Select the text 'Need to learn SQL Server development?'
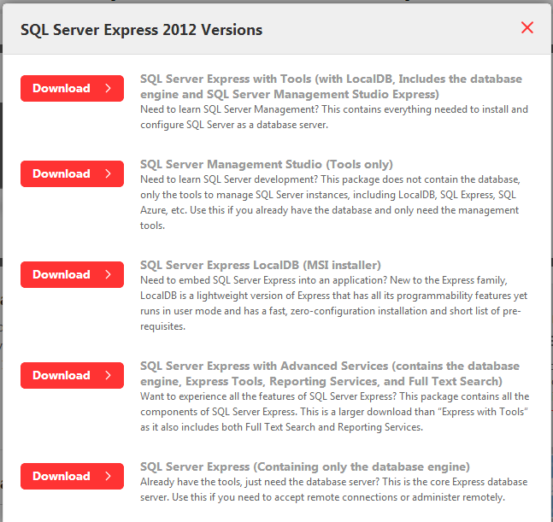 pyautogui.click(x=229, y=179)
